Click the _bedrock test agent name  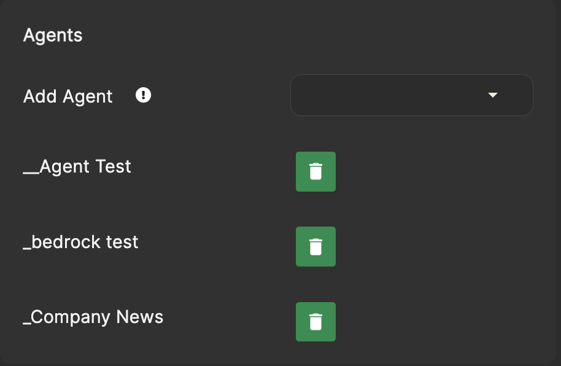80,242
